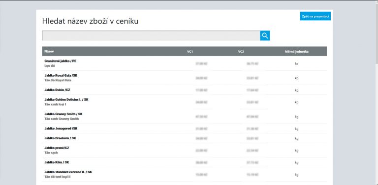The image size is (378, 185).
Task: Select the Granátové jablko / PE row
Action: click(185, 63)
